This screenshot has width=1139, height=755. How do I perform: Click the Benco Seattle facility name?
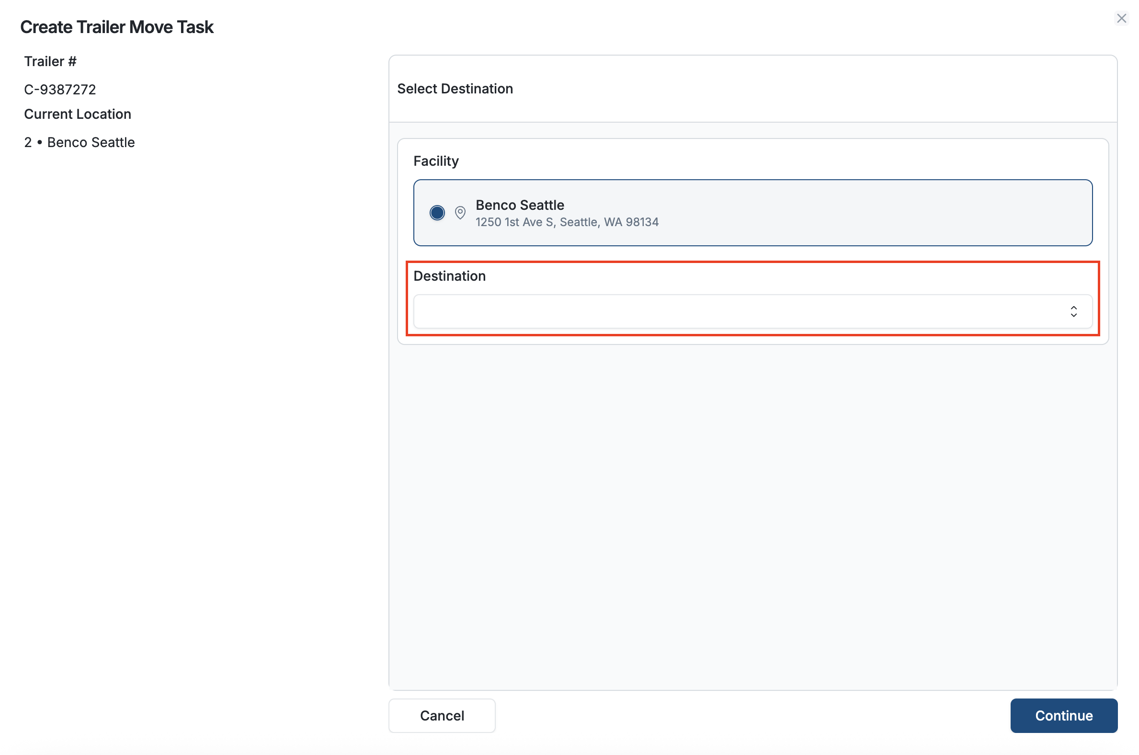[520, 205]
